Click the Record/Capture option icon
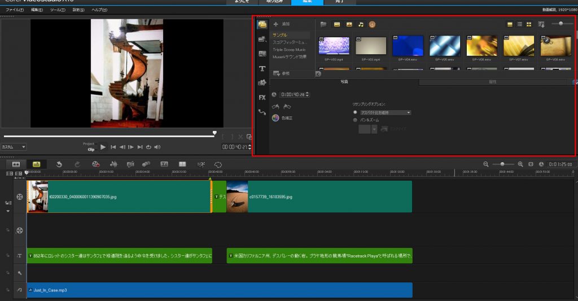This screenshot has height=301, width=578. click(x=95, y=164)
